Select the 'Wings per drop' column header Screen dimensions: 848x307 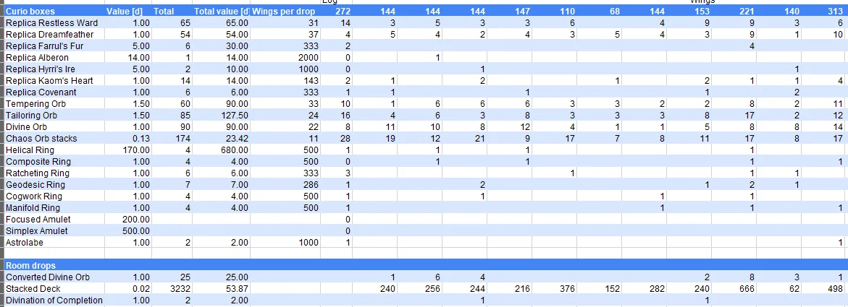point(284,12)
